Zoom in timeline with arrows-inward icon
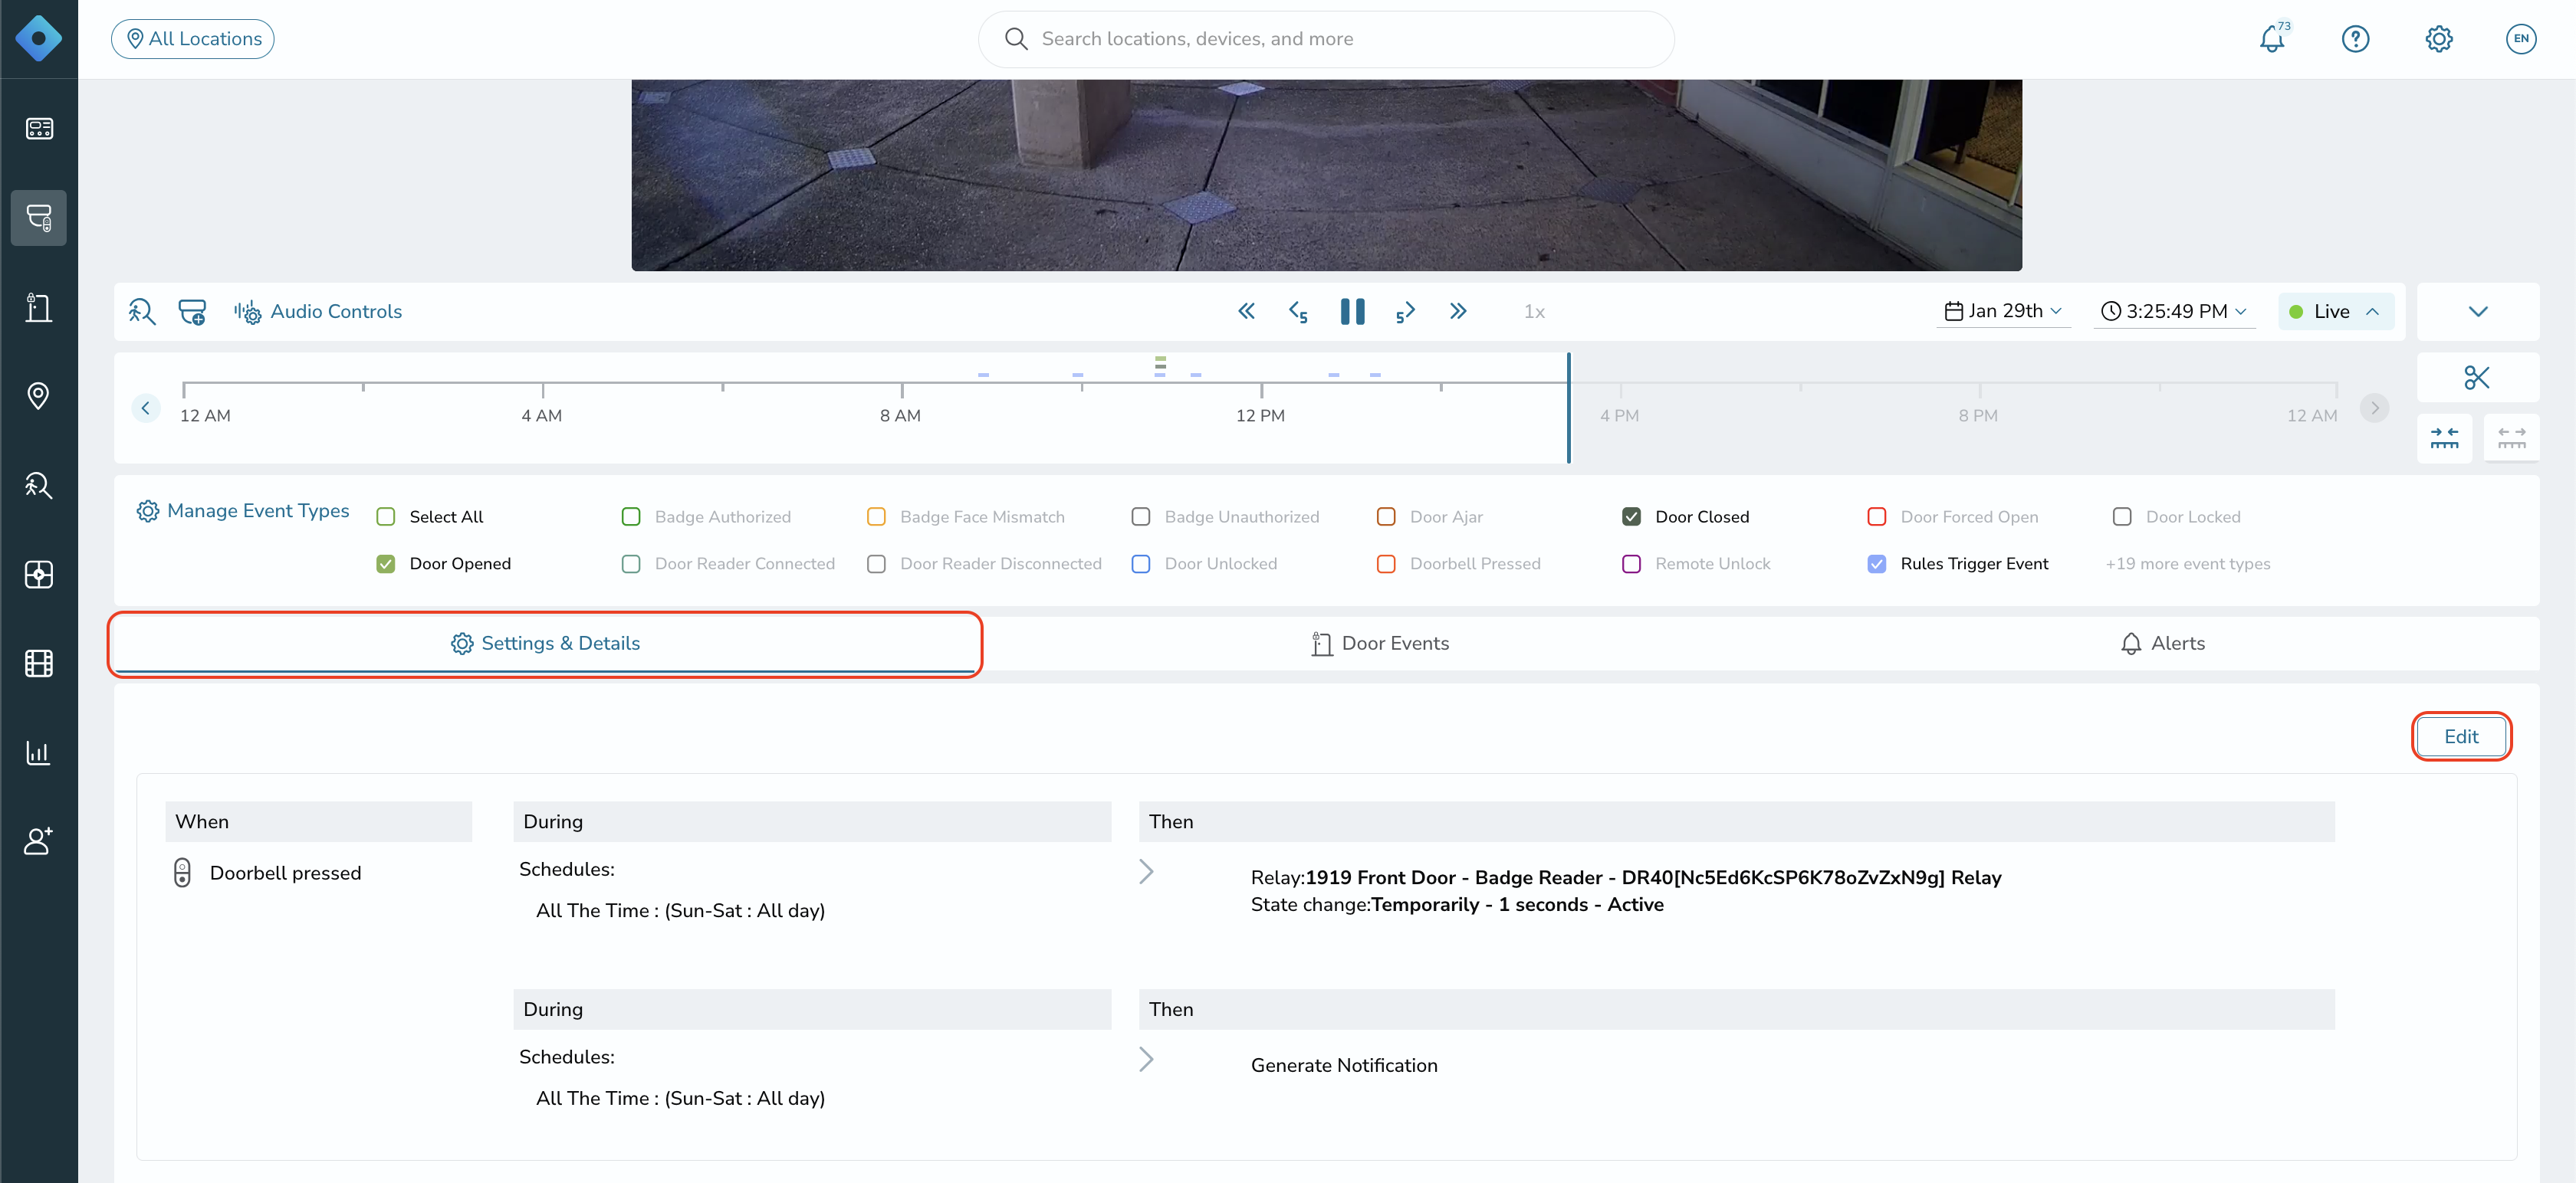Screen dimensions: 2576x1183 2444,437
